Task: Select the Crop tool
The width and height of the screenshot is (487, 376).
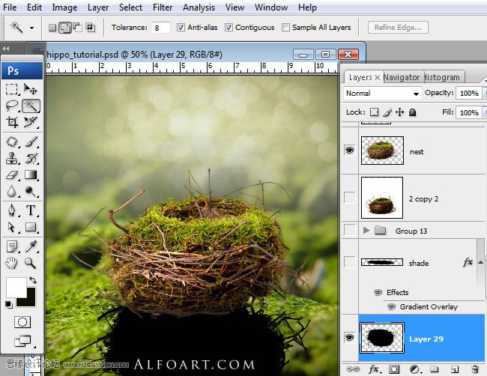Action: pyautogui.click(x=12, y=122)
